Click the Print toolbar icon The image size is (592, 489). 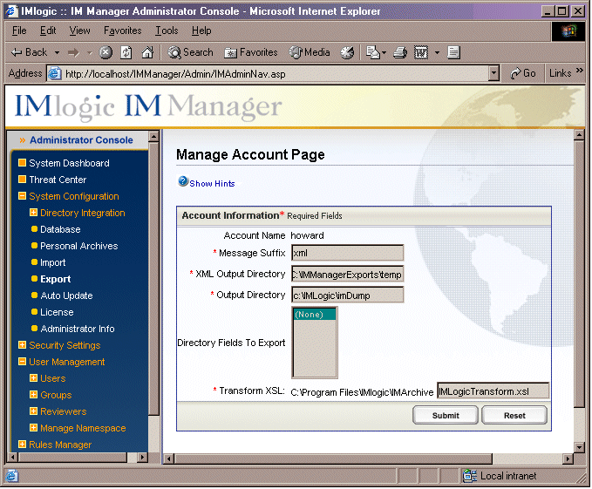coord(400,52)
